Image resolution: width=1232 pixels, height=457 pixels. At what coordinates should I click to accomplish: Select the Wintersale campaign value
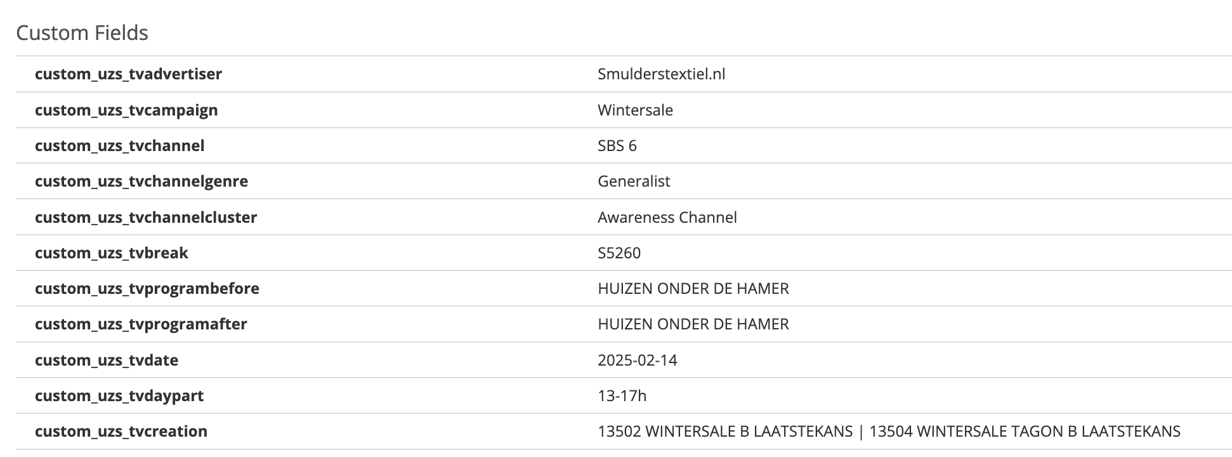coord(635,110)
